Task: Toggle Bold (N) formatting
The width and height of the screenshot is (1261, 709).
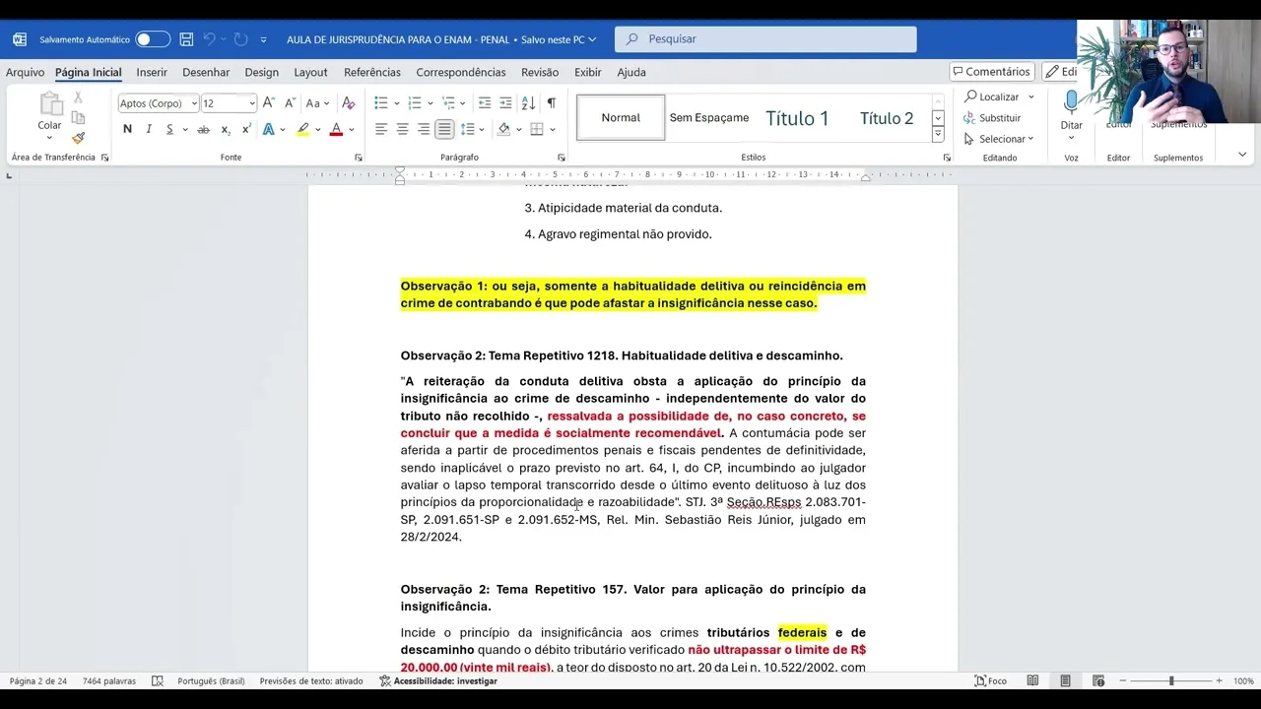Action: coord(127,129)
